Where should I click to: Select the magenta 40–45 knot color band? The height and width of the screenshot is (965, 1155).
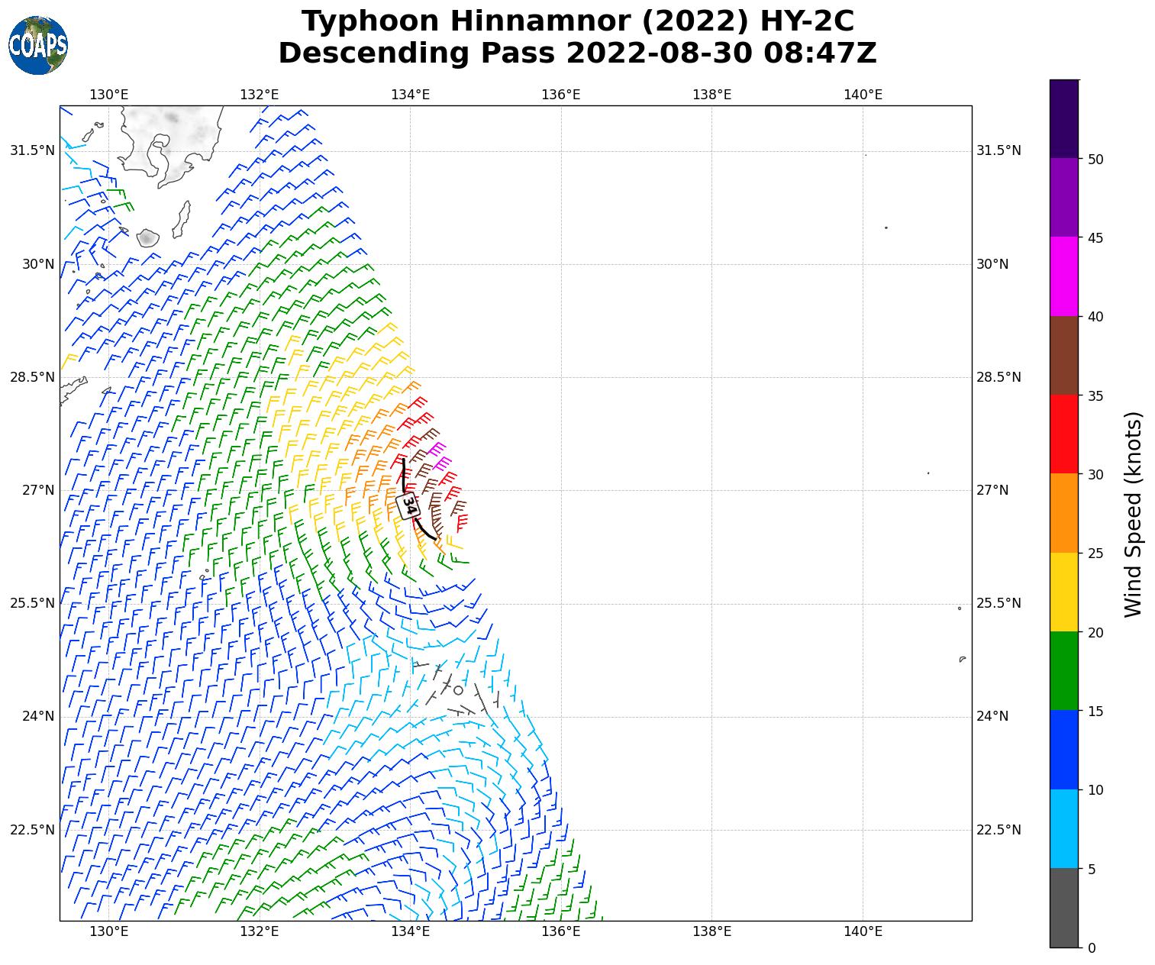[x=1063, y=276]
